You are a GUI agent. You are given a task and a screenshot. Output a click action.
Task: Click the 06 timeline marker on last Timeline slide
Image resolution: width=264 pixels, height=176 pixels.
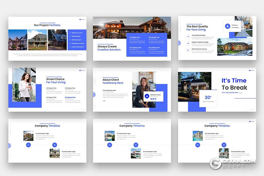coord(224,145)
